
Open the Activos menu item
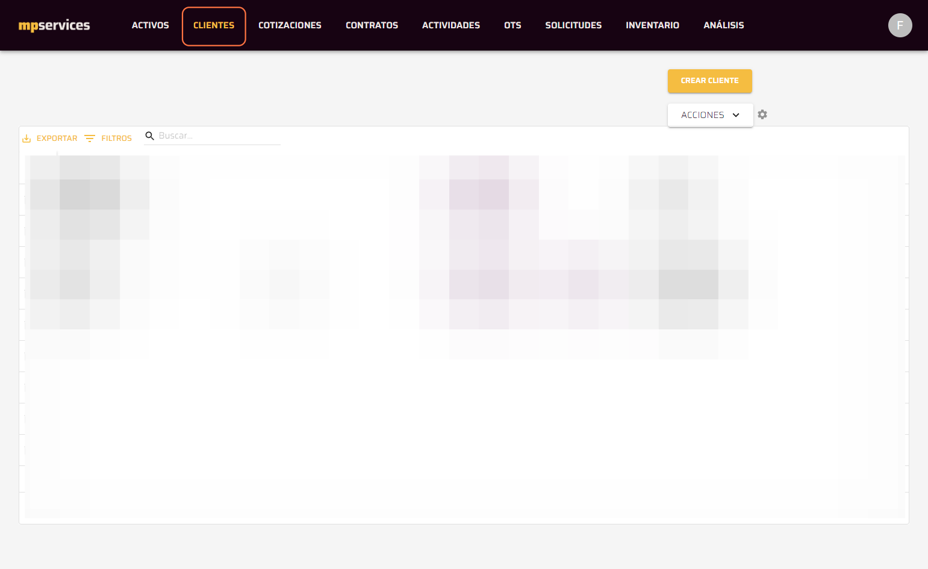tap(151, 25)
